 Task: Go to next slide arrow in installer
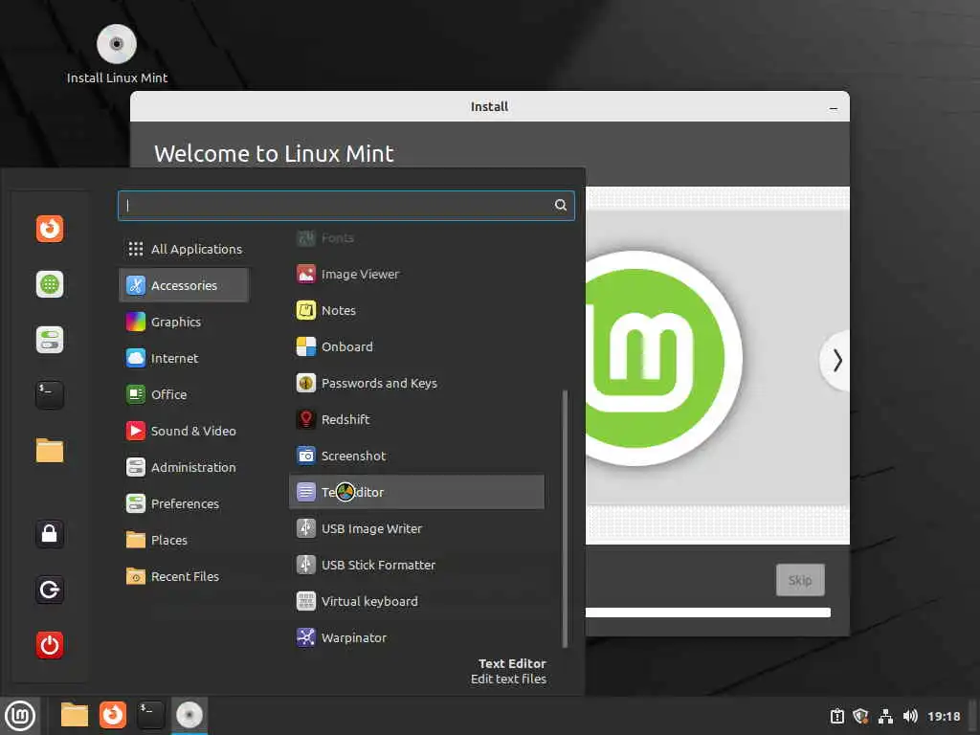point(836,361)
